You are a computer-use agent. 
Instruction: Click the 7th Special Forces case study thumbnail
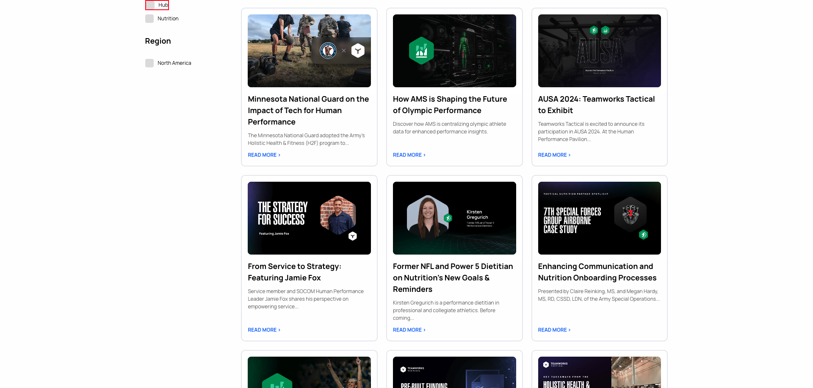coord(599,218)
